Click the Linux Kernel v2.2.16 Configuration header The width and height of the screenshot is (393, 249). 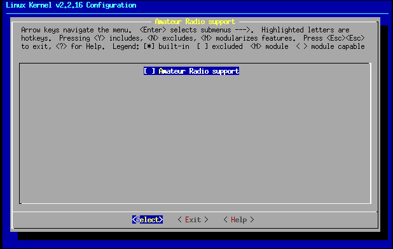tap(71, 5)
